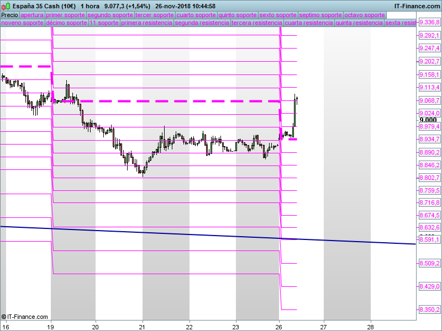Click the 9.247,4 price axis label
Image resolution: width=442 pixels, height=331 pixels.
pos(429,48)
